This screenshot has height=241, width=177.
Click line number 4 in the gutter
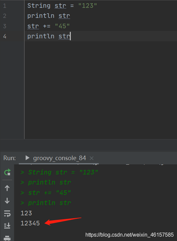tap(5, 36)
